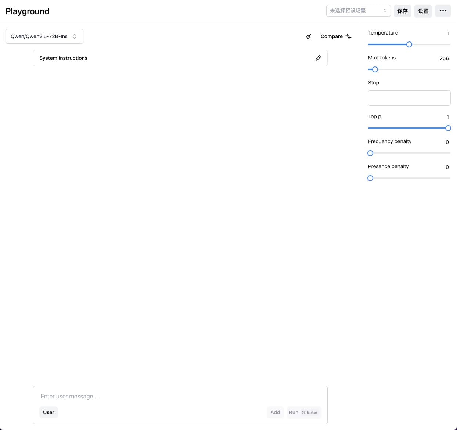457x430 pixels.
Task: Open the three-dots more options menu
Action: point(443,11)
